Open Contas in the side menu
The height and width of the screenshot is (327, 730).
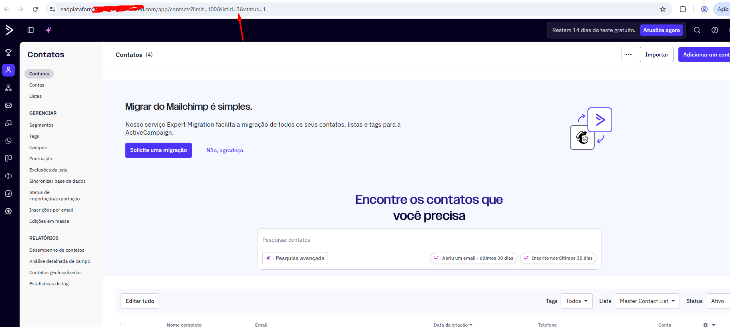click(36, 85)
